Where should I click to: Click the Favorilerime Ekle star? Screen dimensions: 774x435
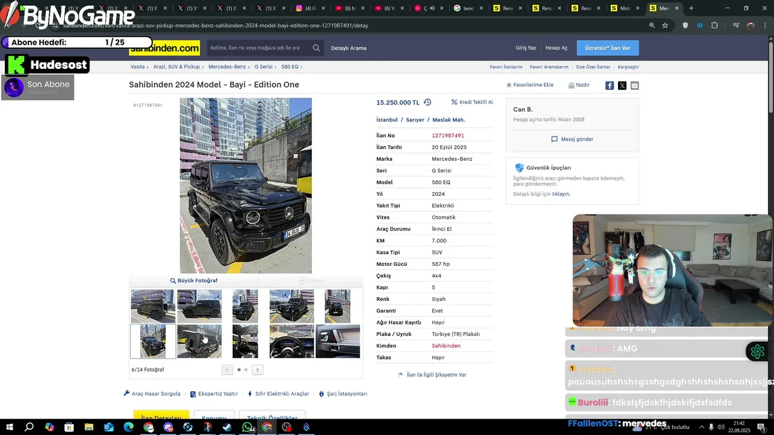509,85
